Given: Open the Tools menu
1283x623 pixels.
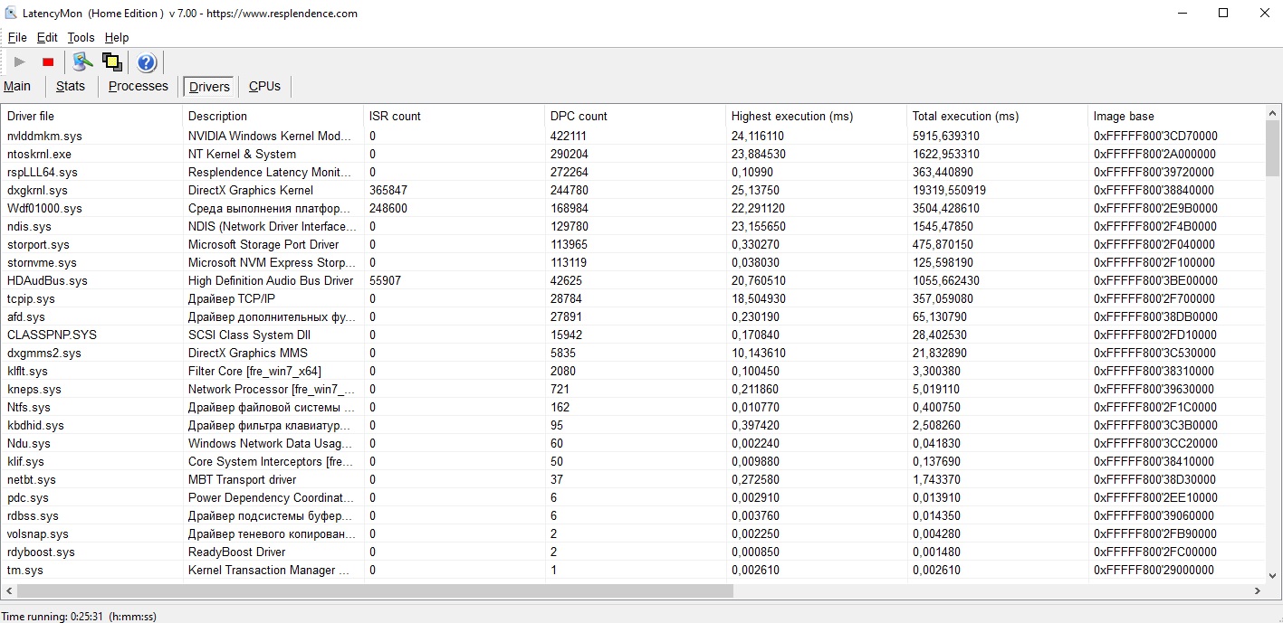Looking at the screenshot, I should point(81,38).
